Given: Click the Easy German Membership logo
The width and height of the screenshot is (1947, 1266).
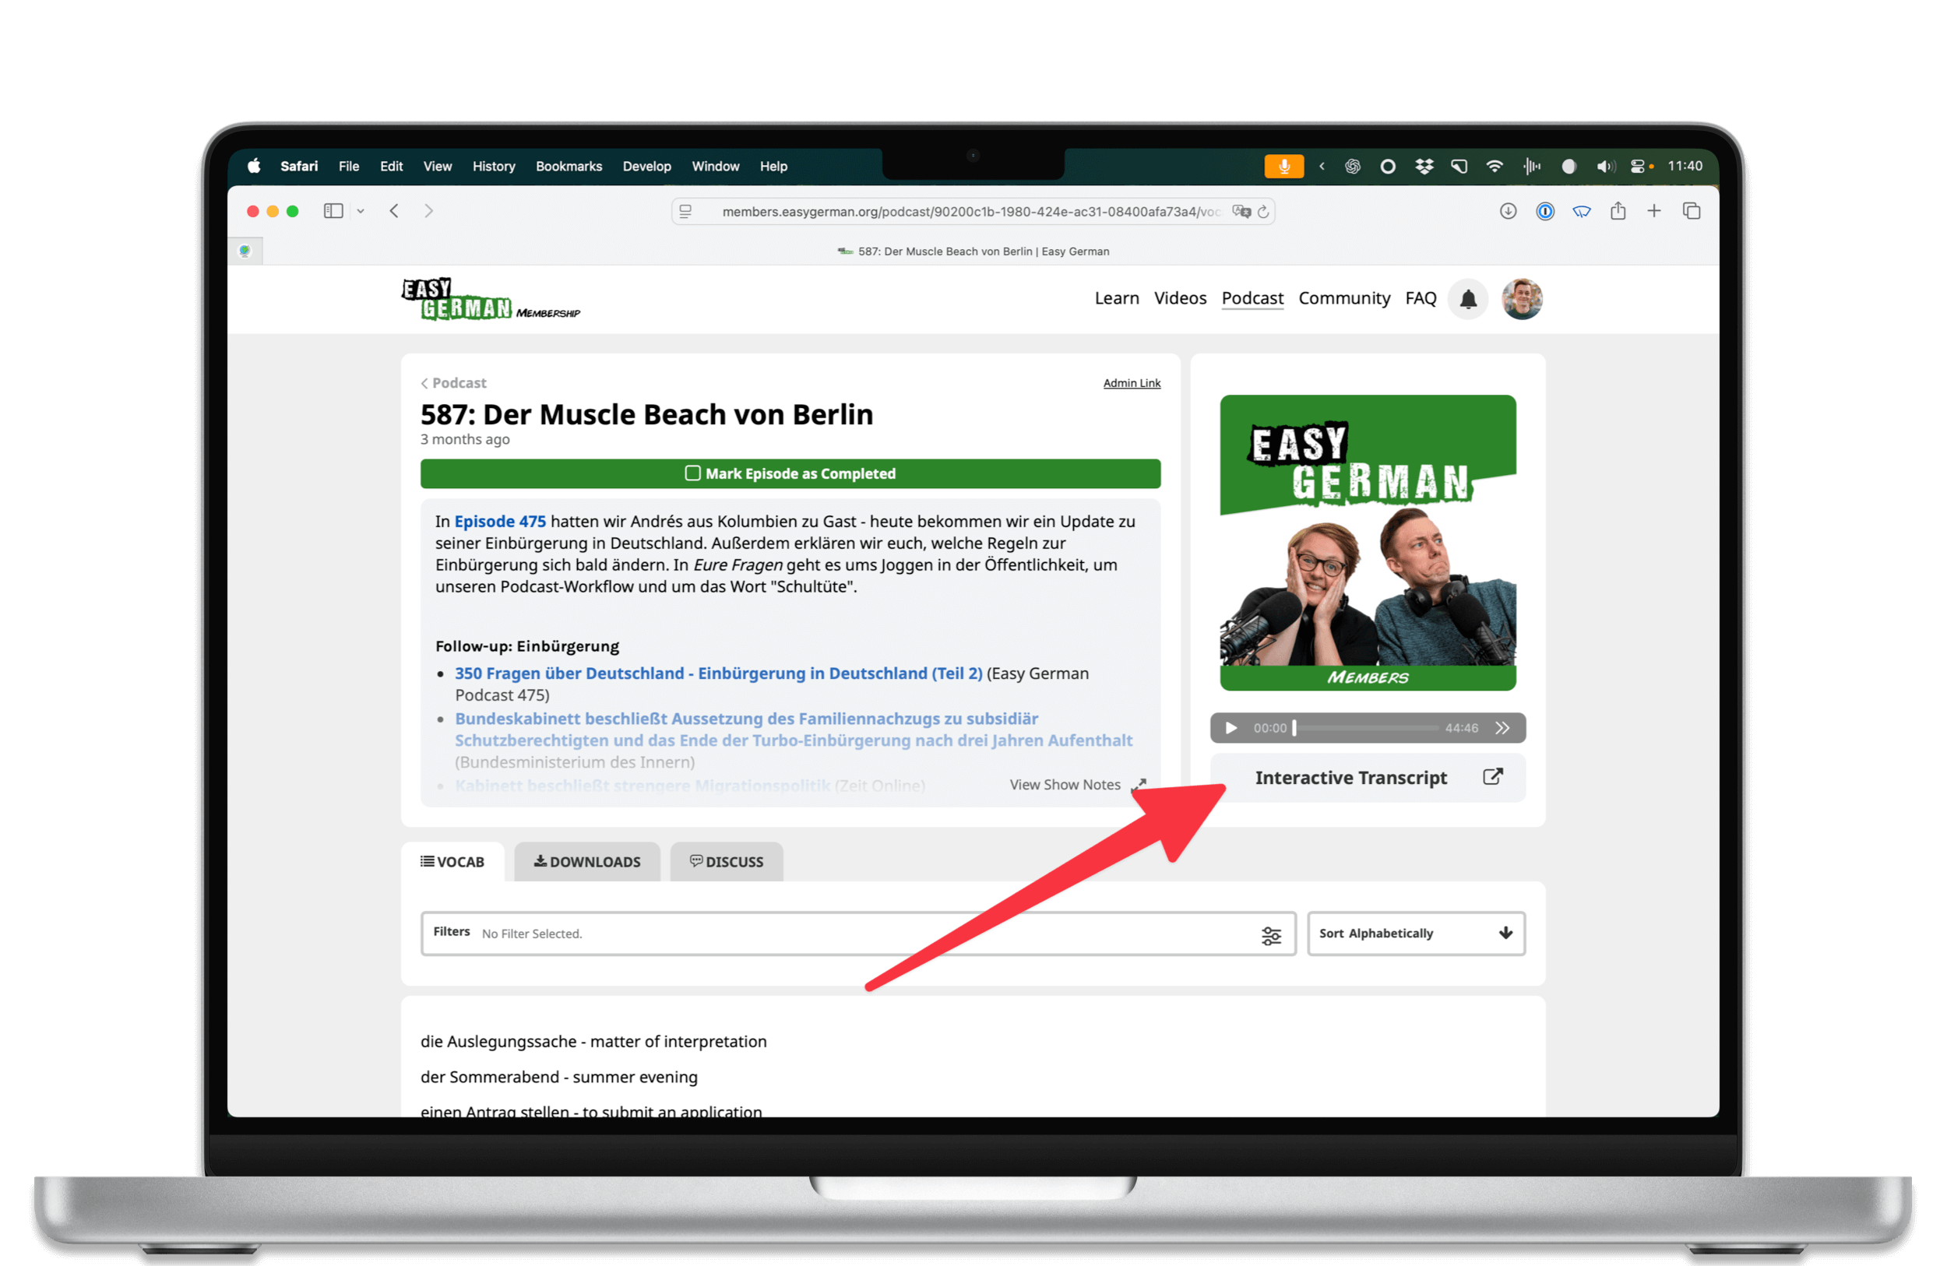Looking at the screenshot, I should [490, 299].
